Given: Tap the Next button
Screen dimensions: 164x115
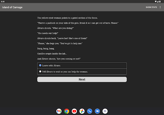Looking at the screenshot, I should [x=82, y=80].
